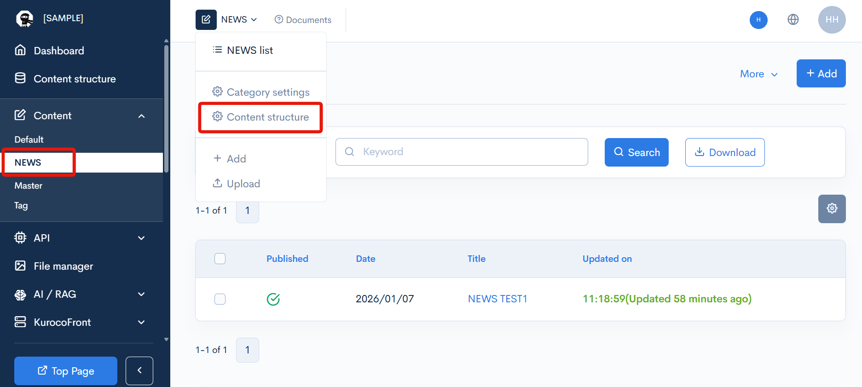
Task: Sort by the Title column header
Action: [x=476, y=259]
